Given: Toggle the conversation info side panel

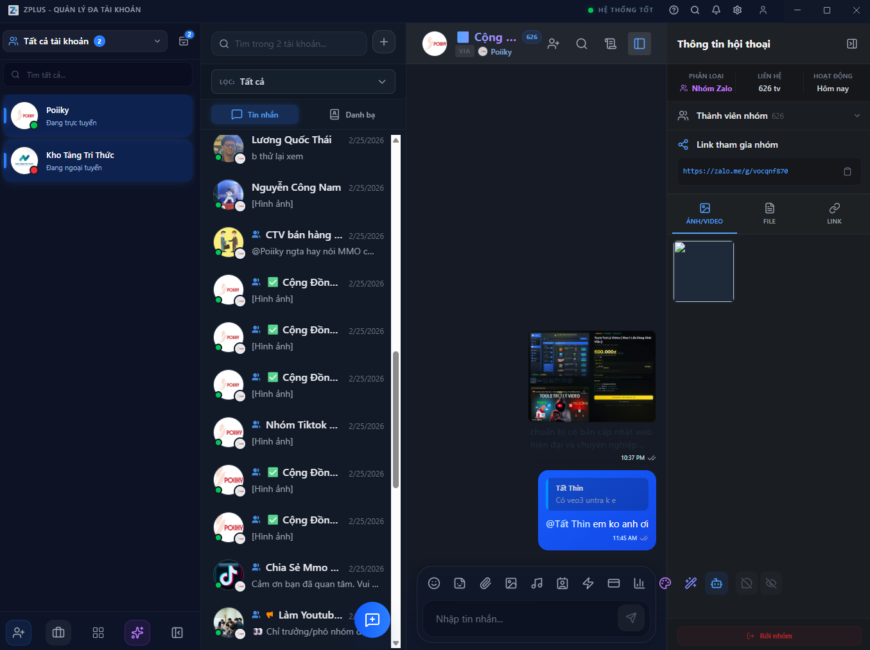Looking at the screenshot, I should point(639,44).
